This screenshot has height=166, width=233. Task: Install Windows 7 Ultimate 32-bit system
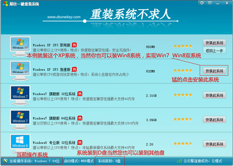tap(214, 95)
